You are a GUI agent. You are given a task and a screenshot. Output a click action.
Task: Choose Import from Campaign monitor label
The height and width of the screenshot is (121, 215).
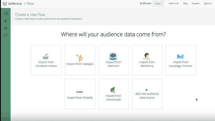pos(180,64)
